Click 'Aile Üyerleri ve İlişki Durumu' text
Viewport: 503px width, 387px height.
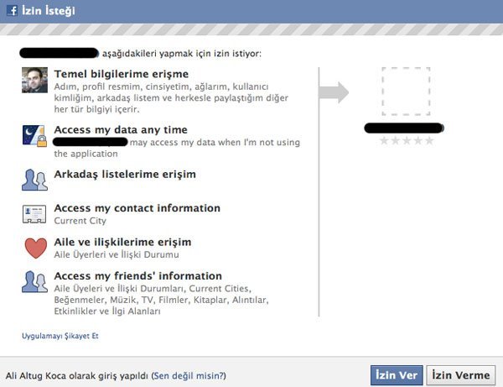tap(117, 254)
